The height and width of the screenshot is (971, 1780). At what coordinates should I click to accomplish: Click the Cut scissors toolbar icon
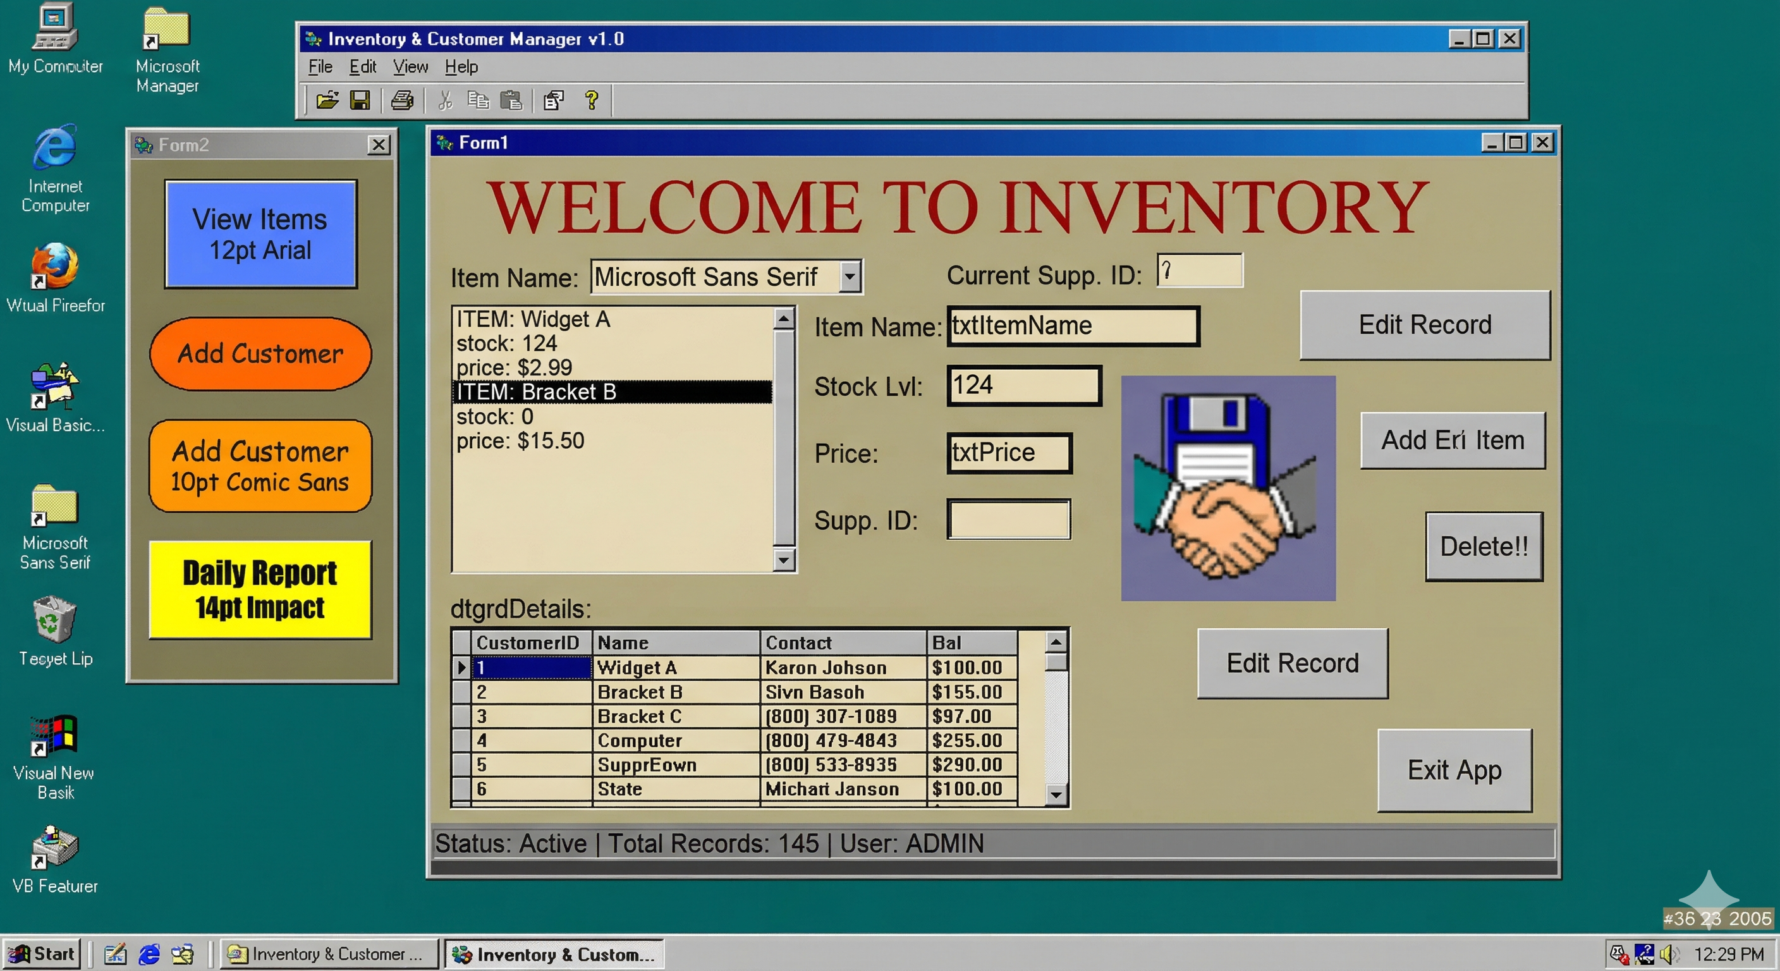[x=445, y=101]
